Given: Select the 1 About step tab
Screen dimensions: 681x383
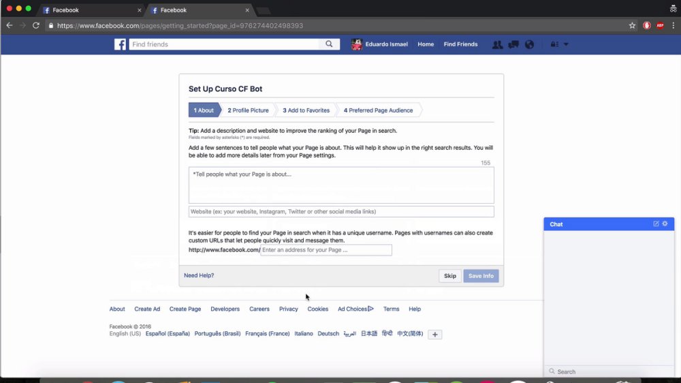Looking at the screenshot, I should [204, 110].
